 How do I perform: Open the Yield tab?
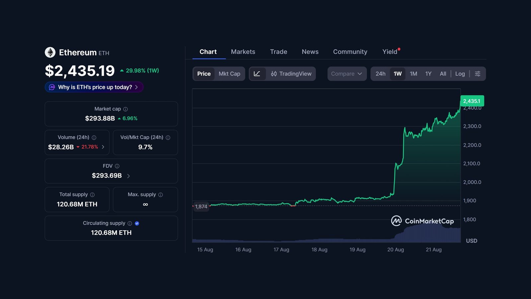(x=390, y=52)
